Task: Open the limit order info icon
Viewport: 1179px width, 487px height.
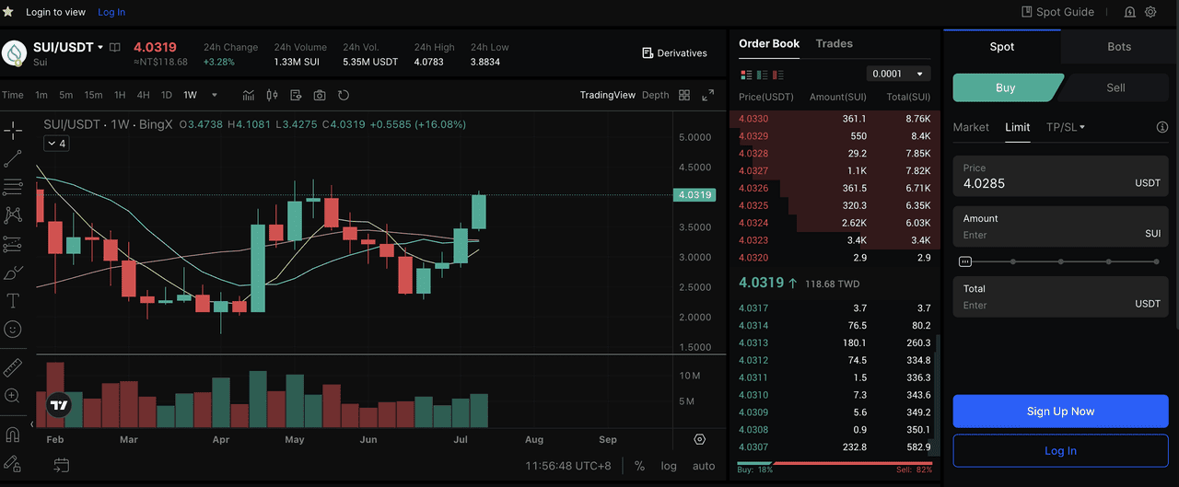Action: point(1162,127)
